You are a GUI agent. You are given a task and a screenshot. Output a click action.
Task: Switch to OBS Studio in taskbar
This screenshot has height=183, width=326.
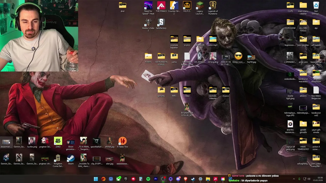point(163,179)
